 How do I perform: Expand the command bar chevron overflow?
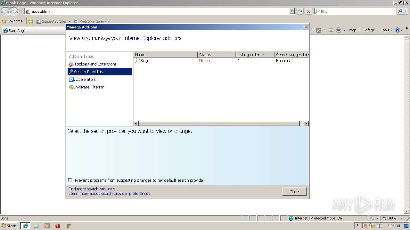(x=407, y=28)
